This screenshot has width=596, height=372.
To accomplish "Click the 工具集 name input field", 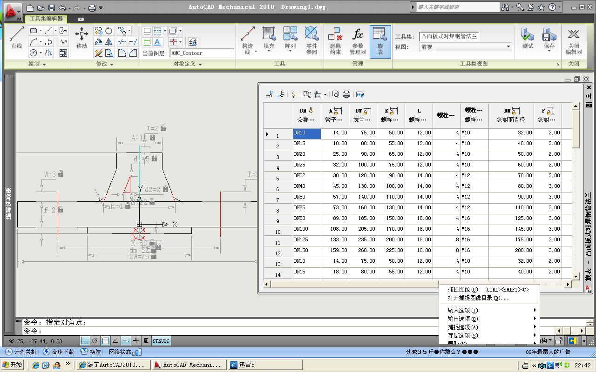I will pos(449,36).
